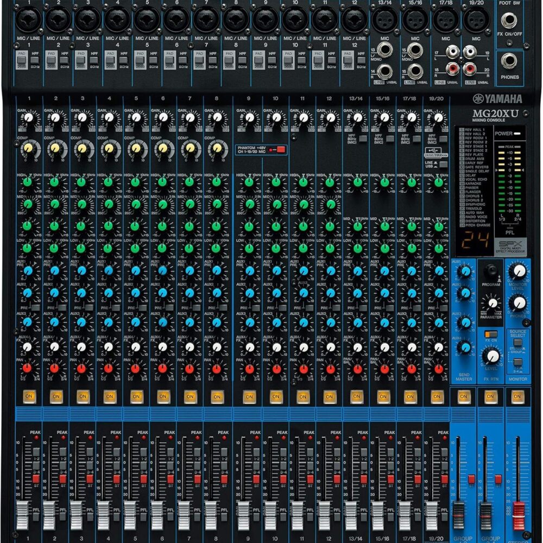Click the PHONES level knob
The height and width of the screenshot is (543, 543).
519,303
